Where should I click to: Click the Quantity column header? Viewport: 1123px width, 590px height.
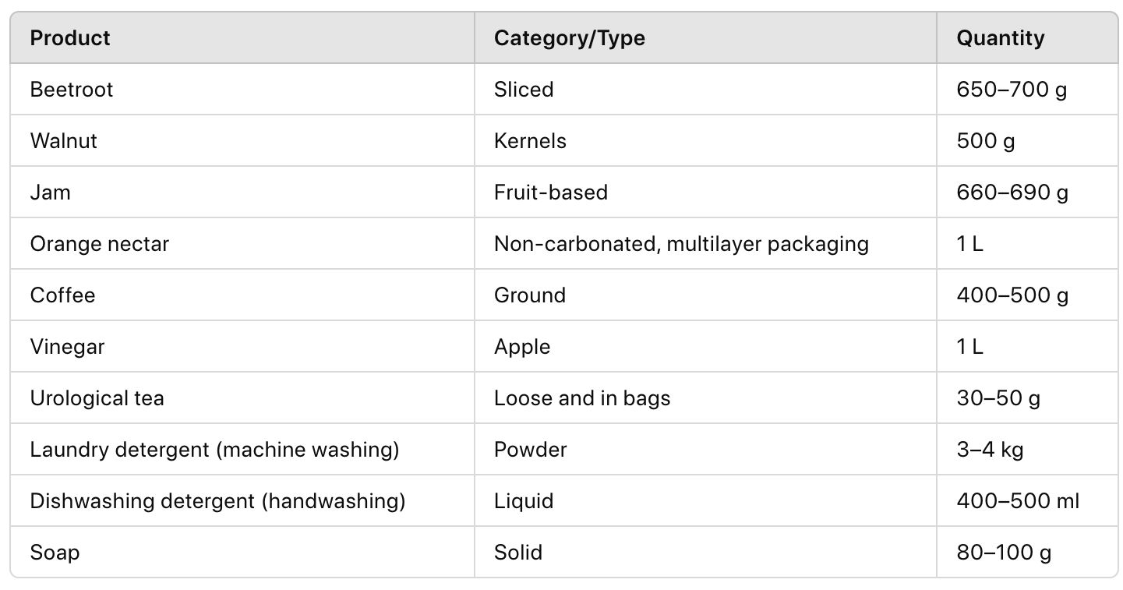1000,37
